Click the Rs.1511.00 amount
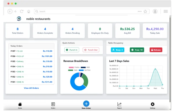The height and width of the screenshot is (111, 174). point(47,82)
